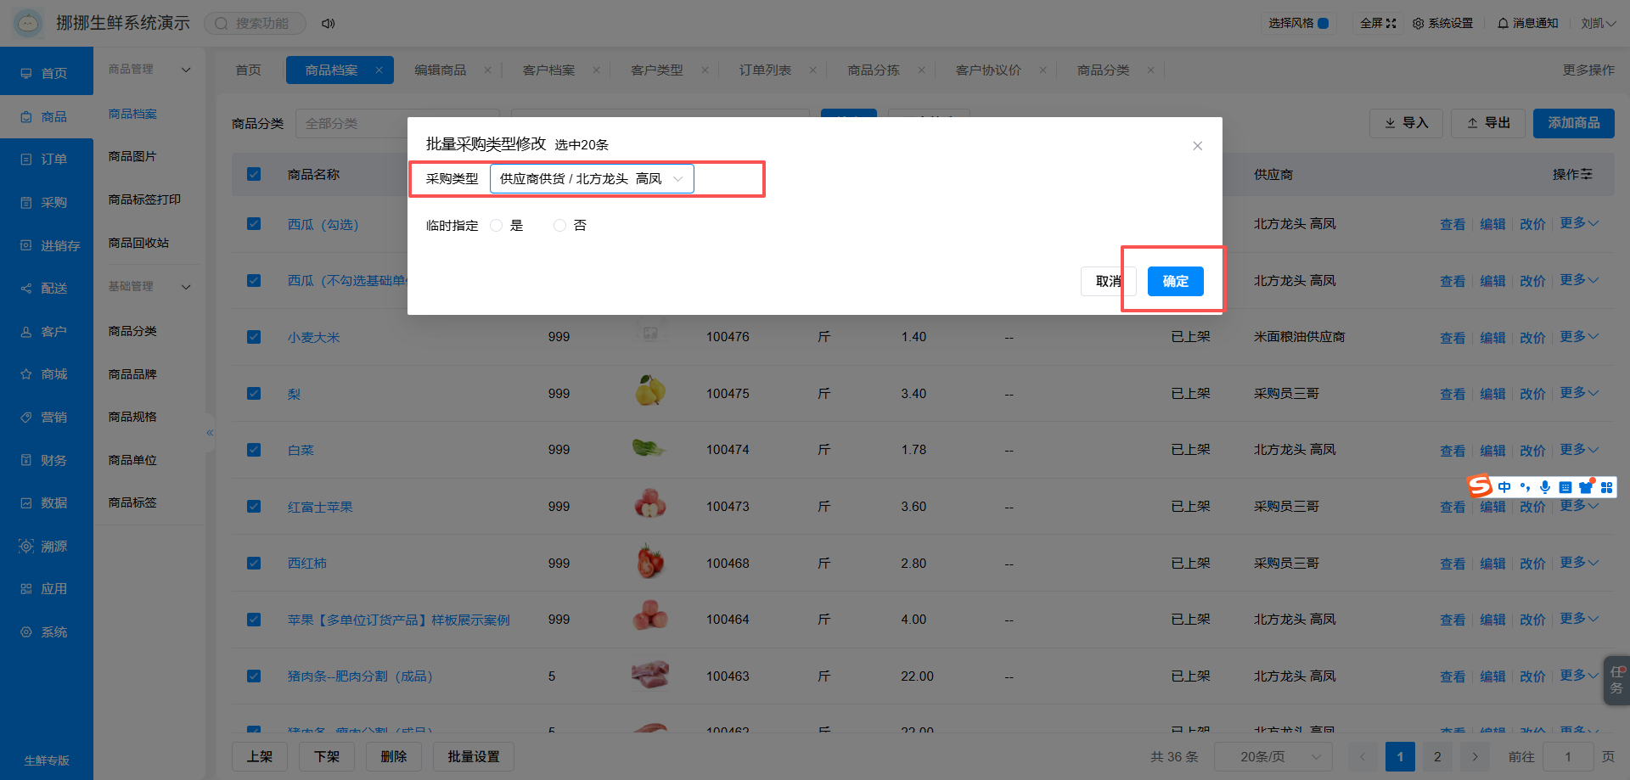Viewport: 1630px width, 780px height.
Task: Open the 系统设置 gear icon
Action: coord(1418,24)
